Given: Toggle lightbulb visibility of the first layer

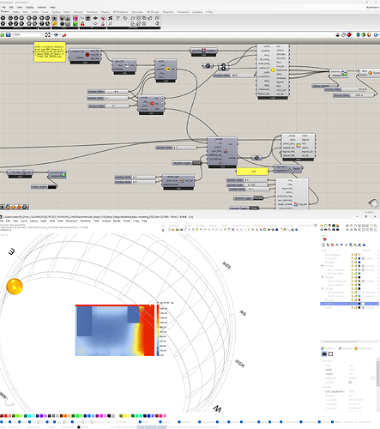Looking at the screenshot, I should click(353, 255).
